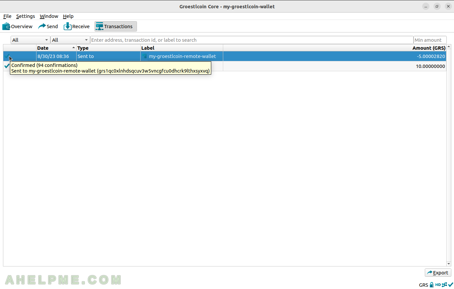Screen dimensions: 454x289
Task: Click the HD wallet status icon
Action: click(x=438, y=285)
